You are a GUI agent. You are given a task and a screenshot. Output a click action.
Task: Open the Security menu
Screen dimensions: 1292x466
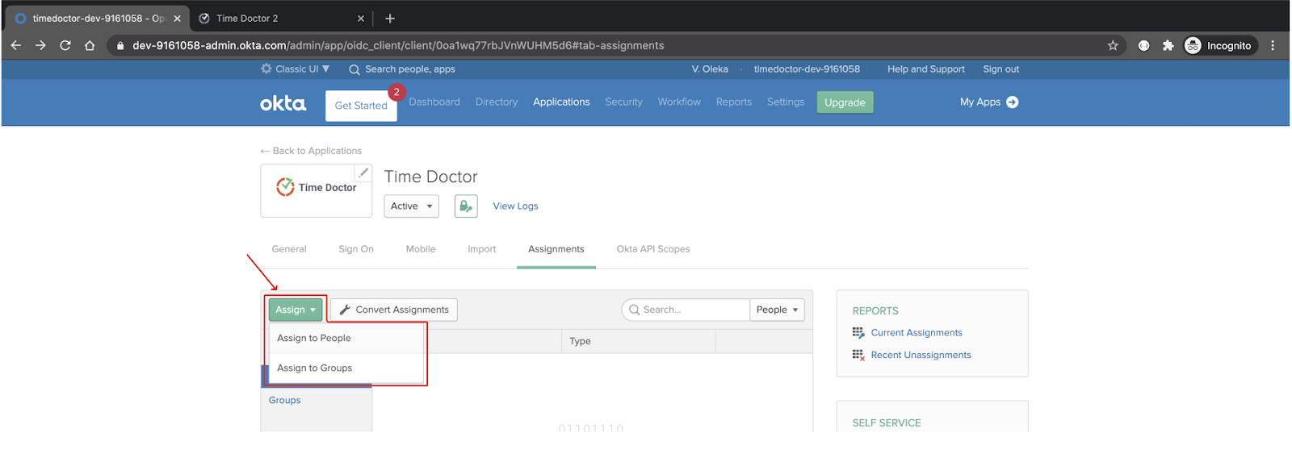tap(624, 102)
